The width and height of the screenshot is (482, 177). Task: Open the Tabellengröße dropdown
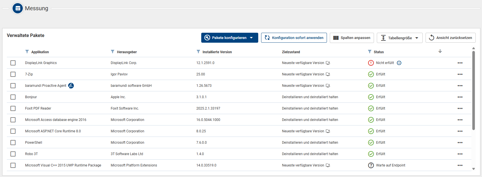[x=400, y=38]
